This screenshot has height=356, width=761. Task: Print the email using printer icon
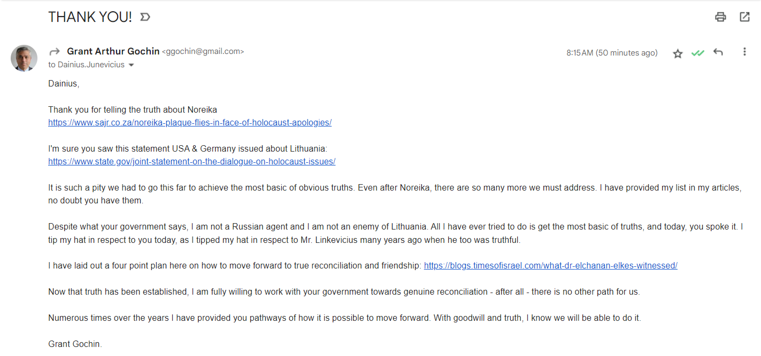tap(720, 17)
